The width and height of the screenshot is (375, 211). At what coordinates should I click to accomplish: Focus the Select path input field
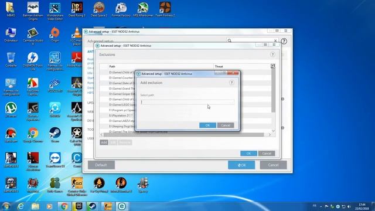[187, 102]
